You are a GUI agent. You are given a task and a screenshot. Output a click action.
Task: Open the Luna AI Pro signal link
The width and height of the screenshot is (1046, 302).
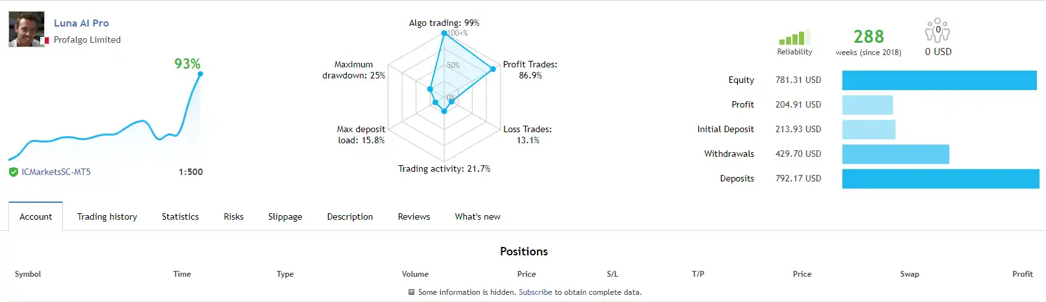pos(81,23)
